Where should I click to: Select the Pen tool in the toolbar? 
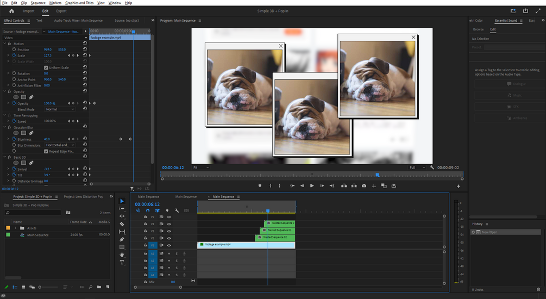pos(122,239)
